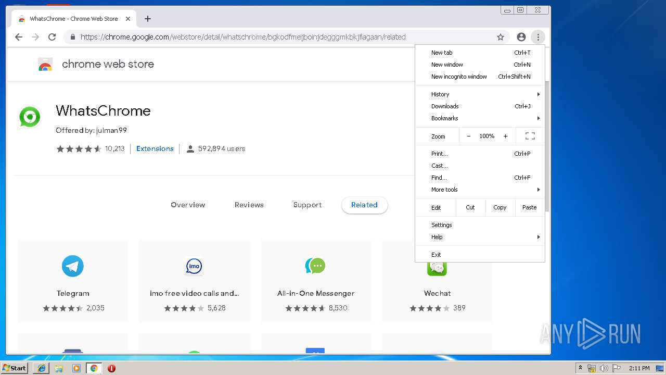Choose Print from menu
This screenshot has width=666, height=375.
(x=480, y=154)
